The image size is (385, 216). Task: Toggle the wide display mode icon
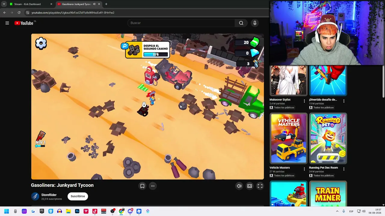(250, 186)
